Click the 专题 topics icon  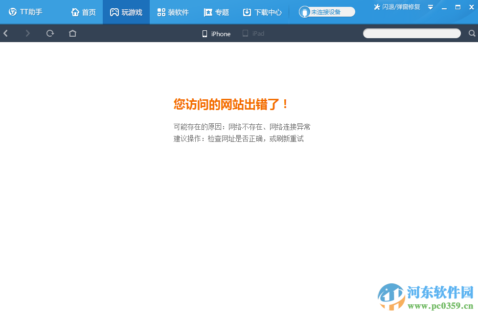pyautogui.click(x=207, y=12)
